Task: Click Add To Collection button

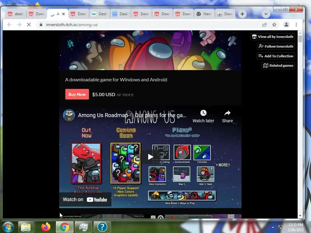Action: click(276, 56)
